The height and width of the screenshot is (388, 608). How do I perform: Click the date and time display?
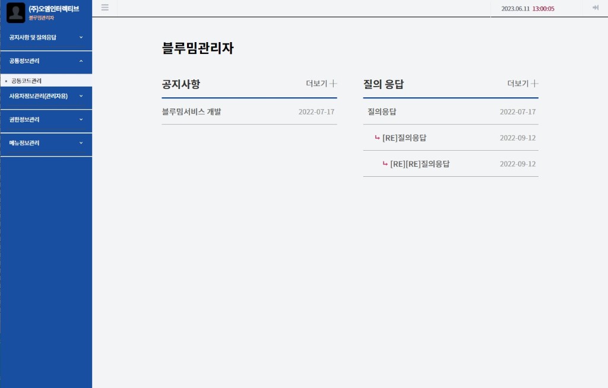pos(528,8)
